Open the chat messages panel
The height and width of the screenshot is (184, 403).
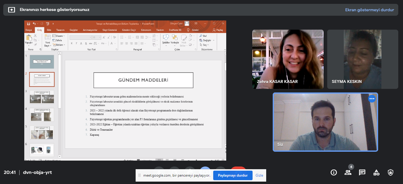pos(362,172)
